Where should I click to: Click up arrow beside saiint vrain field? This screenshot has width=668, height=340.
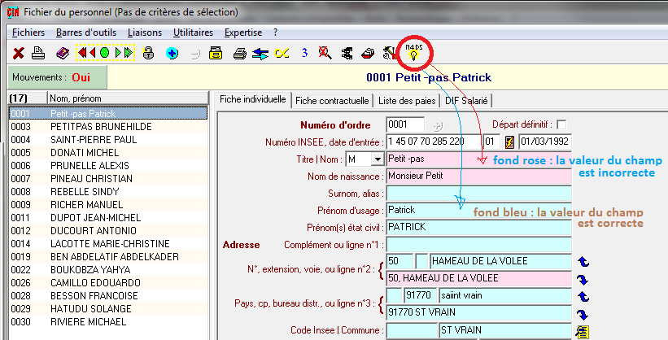click(583, 296)
